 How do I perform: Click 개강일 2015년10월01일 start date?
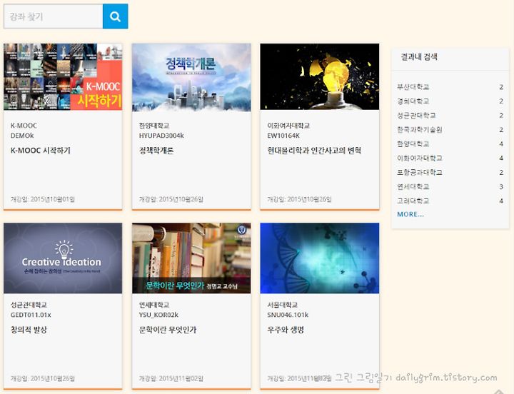[43, 199]
